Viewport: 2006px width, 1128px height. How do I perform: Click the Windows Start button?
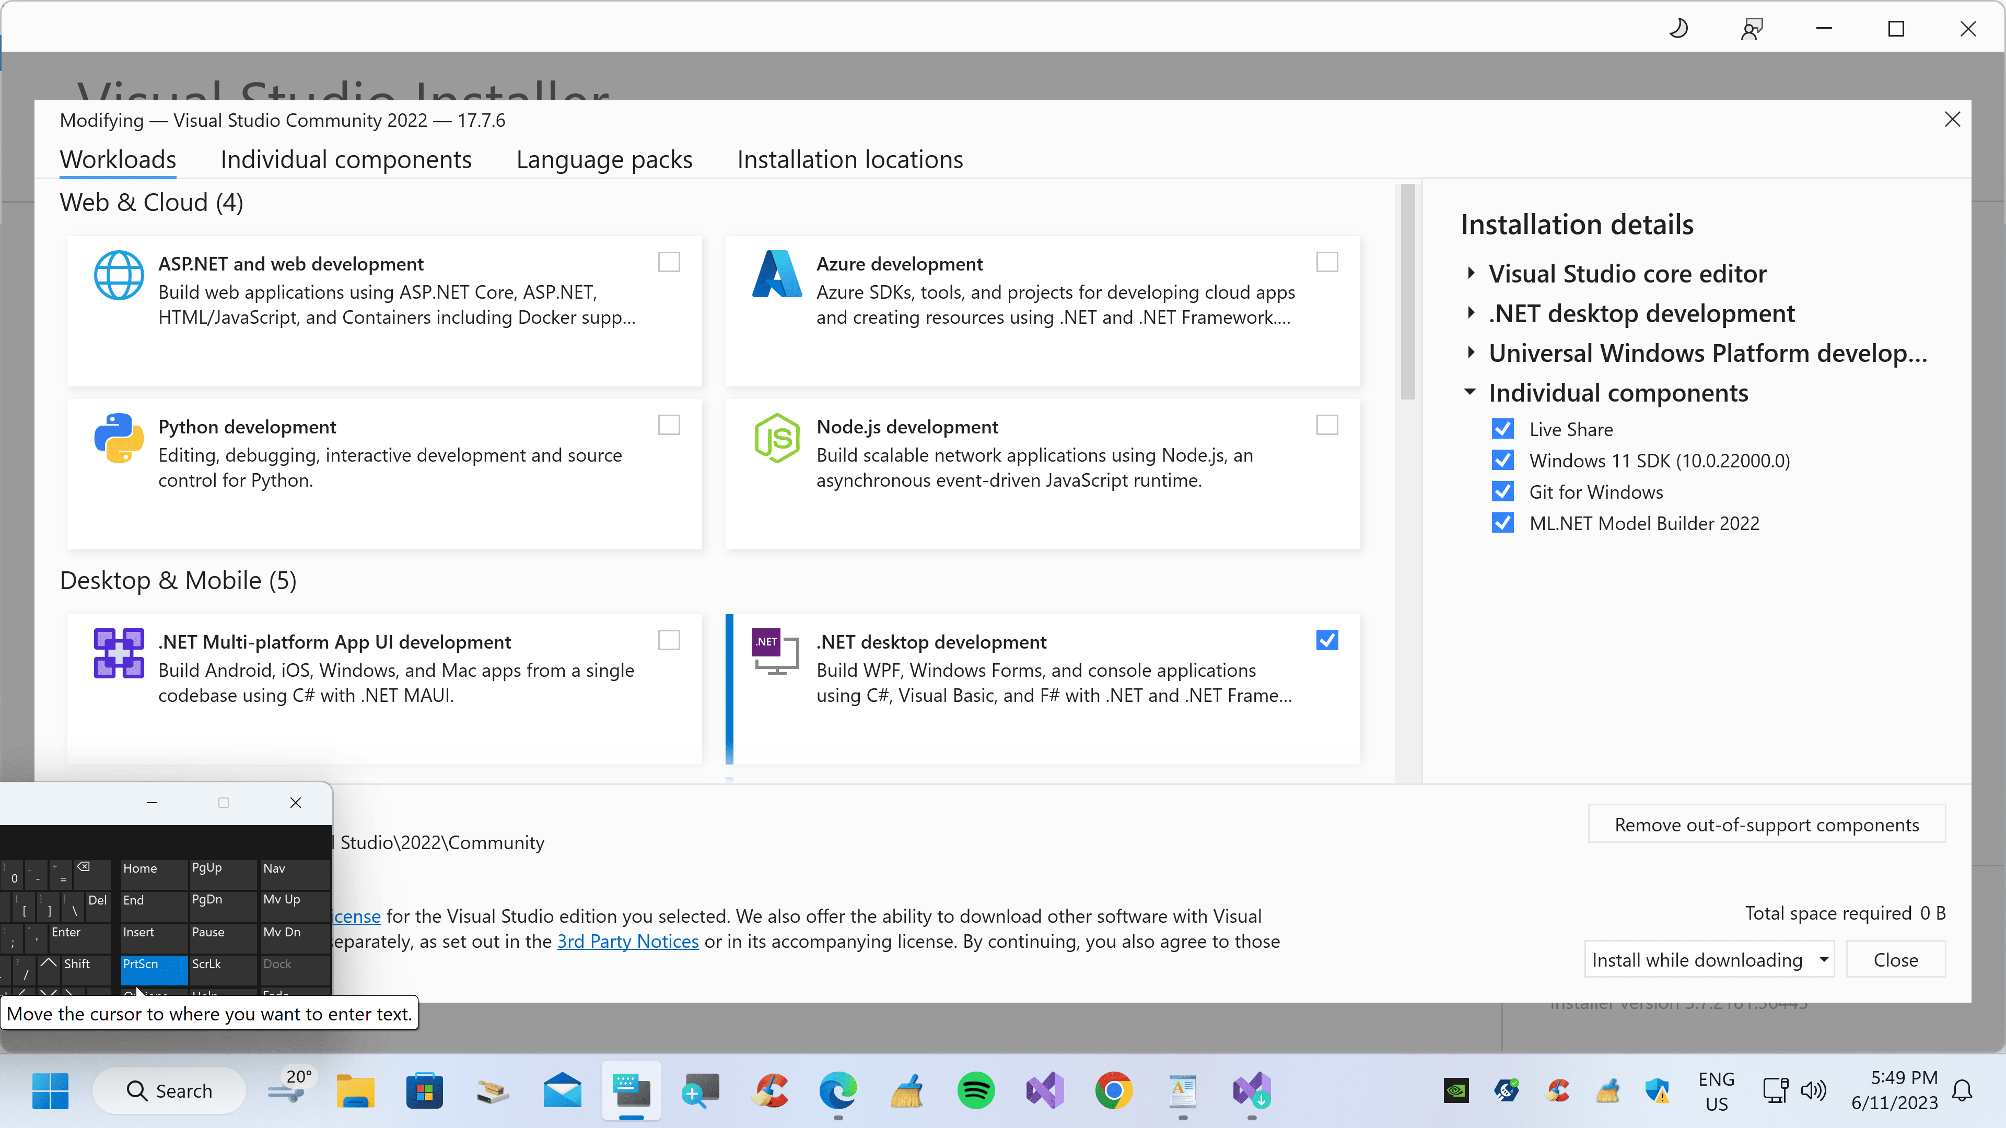pyautogui.click(x=51, y=1090)
